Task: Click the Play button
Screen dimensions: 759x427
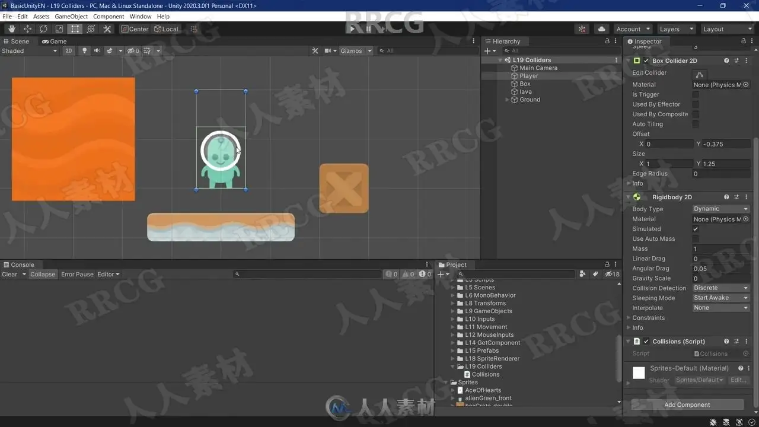Action: (352, 29)
